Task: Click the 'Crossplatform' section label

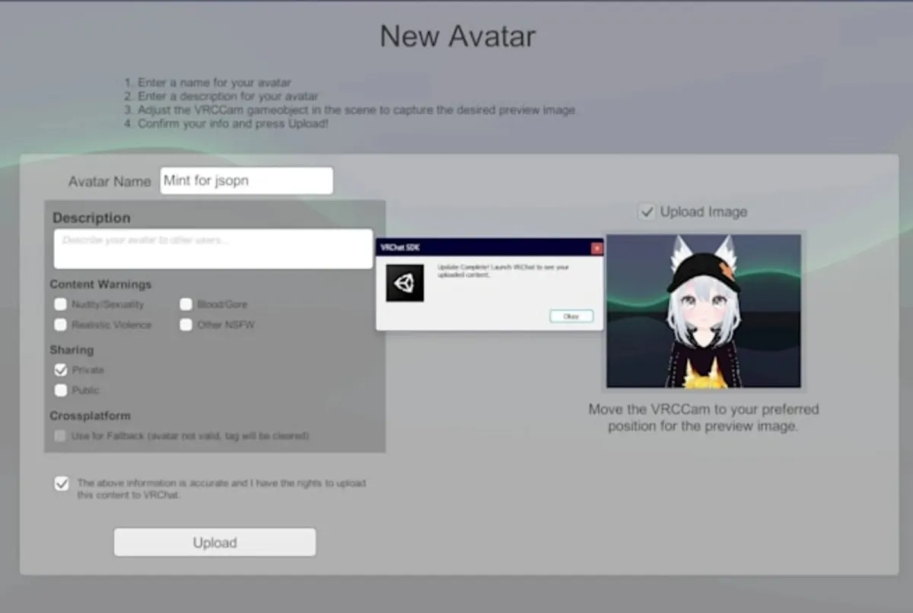Action: (90, 416)
